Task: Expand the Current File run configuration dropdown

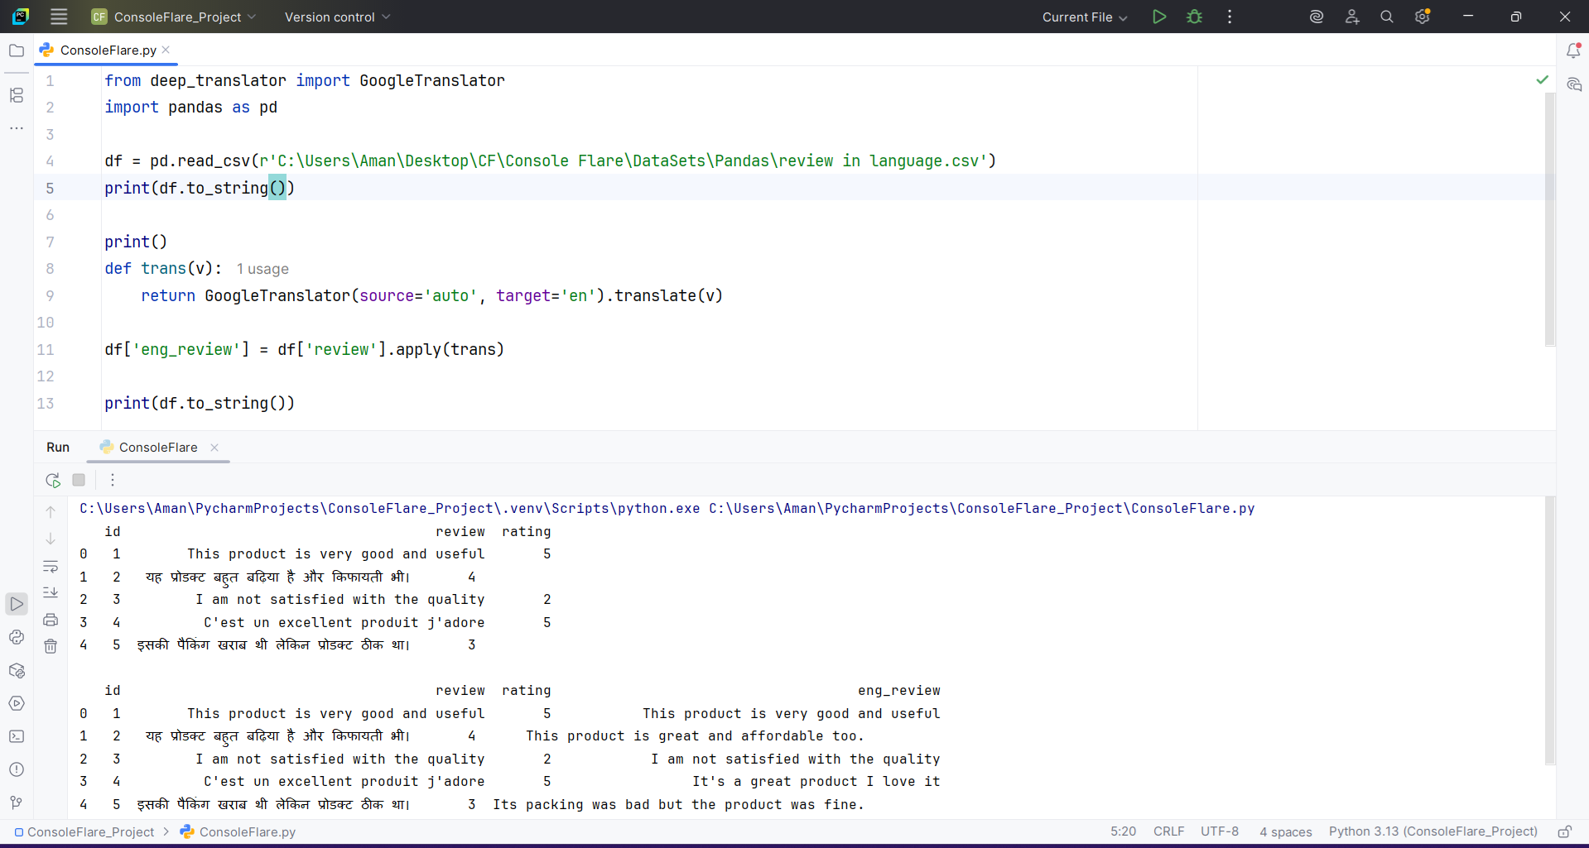Action: coord(1084,17)
